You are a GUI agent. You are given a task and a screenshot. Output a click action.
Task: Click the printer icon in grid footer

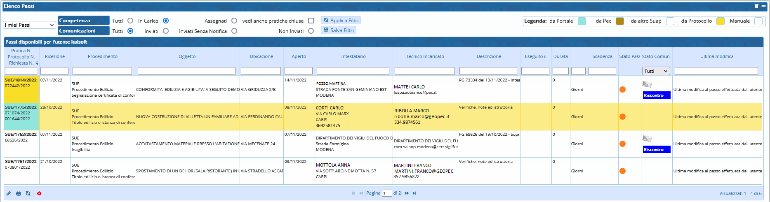tap(19, 193)
